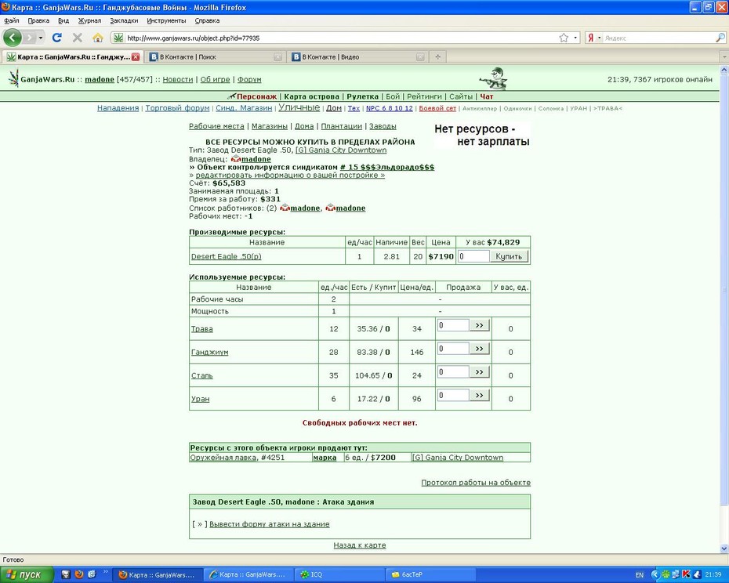Launch Firefox from quick launch icon

pos(79,574)
